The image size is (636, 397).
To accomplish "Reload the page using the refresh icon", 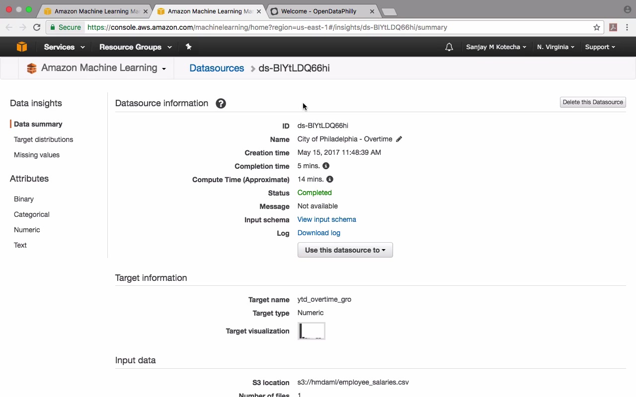I will [x=37, y=27].
